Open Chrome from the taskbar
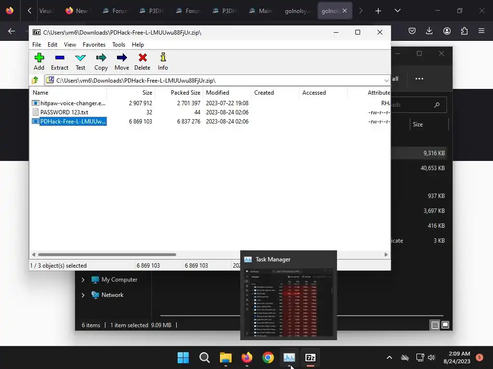This screenshot has height=369, width=493. pyautogui.click(x=268, y=357)
